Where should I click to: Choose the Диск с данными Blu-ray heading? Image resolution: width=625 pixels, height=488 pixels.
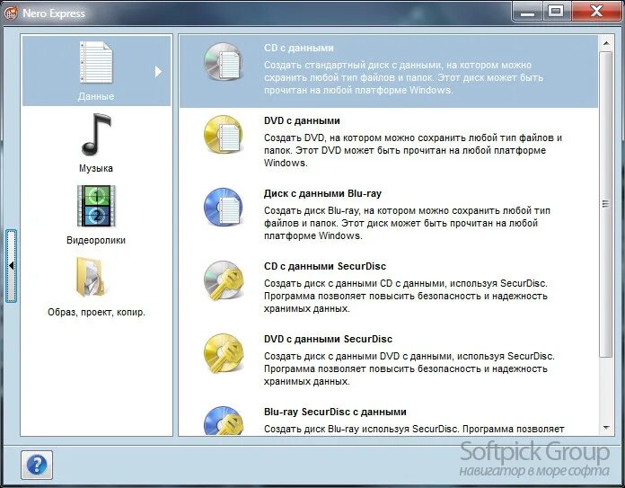[322, 193]
